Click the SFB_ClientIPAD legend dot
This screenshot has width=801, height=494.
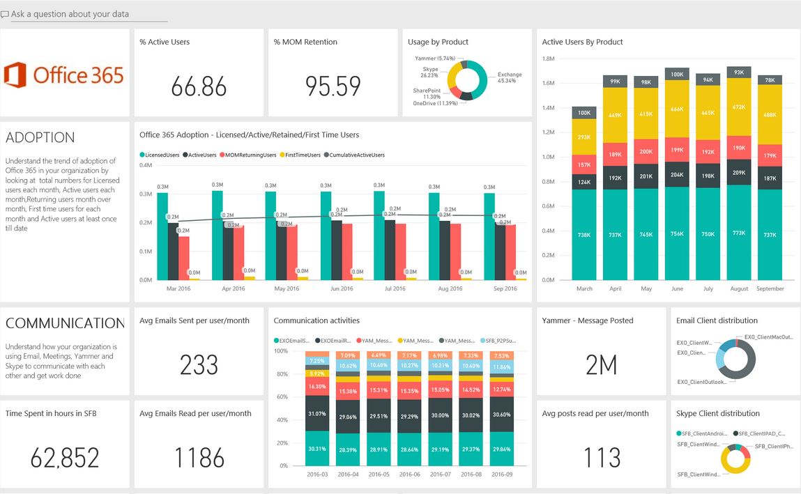[x=735, y=432]
